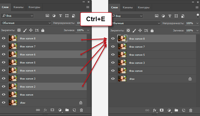Viewport: 200px width, 116px height.
Task: Open Вид filter dropdown, left panel
Action: pos(17,16)
